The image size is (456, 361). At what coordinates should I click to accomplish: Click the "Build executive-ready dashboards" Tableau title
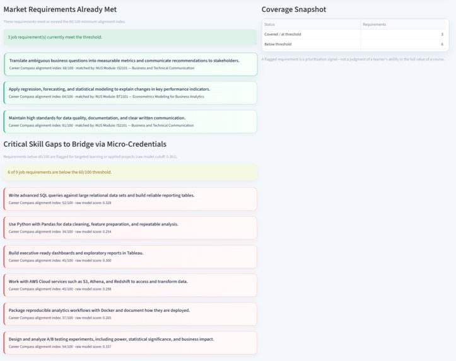76,253
